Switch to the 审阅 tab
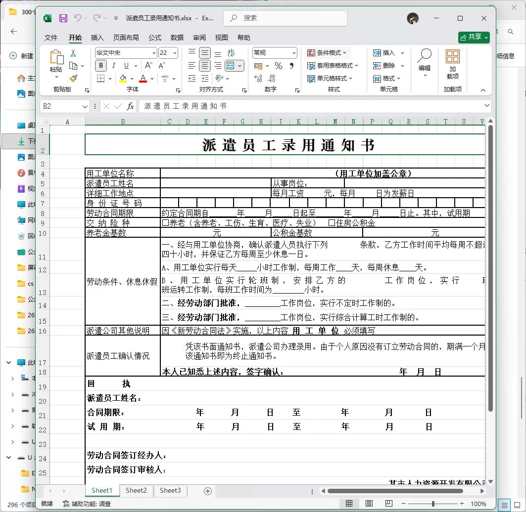 coord(199,38)
